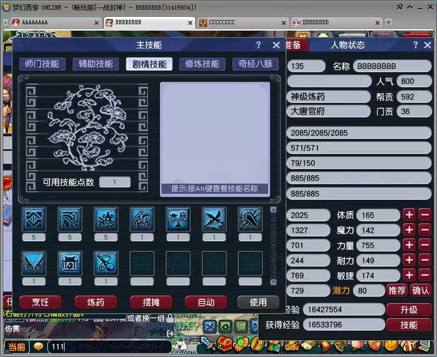Click the green number 1 shortcut button
The height and width of the screenshot is (357, 437).
point(241,326)
